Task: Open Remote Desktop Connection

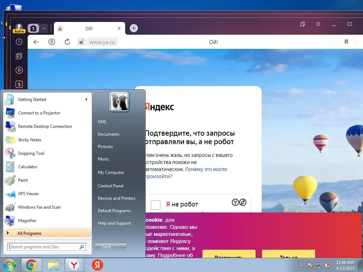Action: pyautogui.click(x=48, y=126)
